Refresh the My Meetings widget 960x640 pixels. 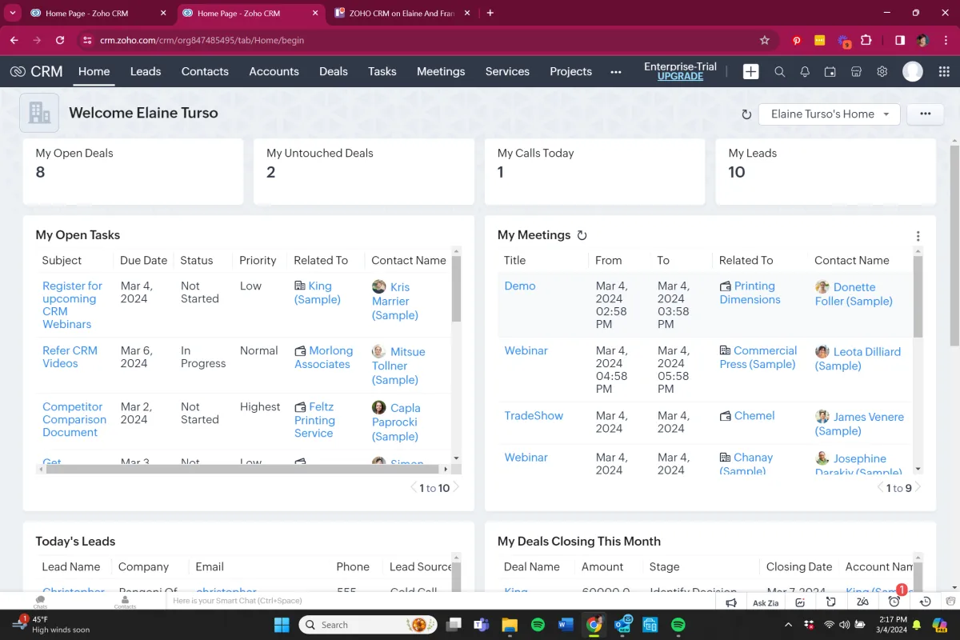pos(582,235)
